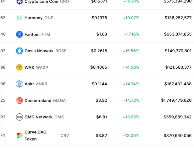This screenshot has height=148, width=194.
Task: Click the Decentraland MANA coin icon
Action: [19, 100]
